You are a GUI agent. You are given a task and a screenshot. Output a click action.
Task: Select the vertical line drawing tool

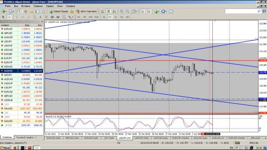pyautogui.click(x=17, y=17)
